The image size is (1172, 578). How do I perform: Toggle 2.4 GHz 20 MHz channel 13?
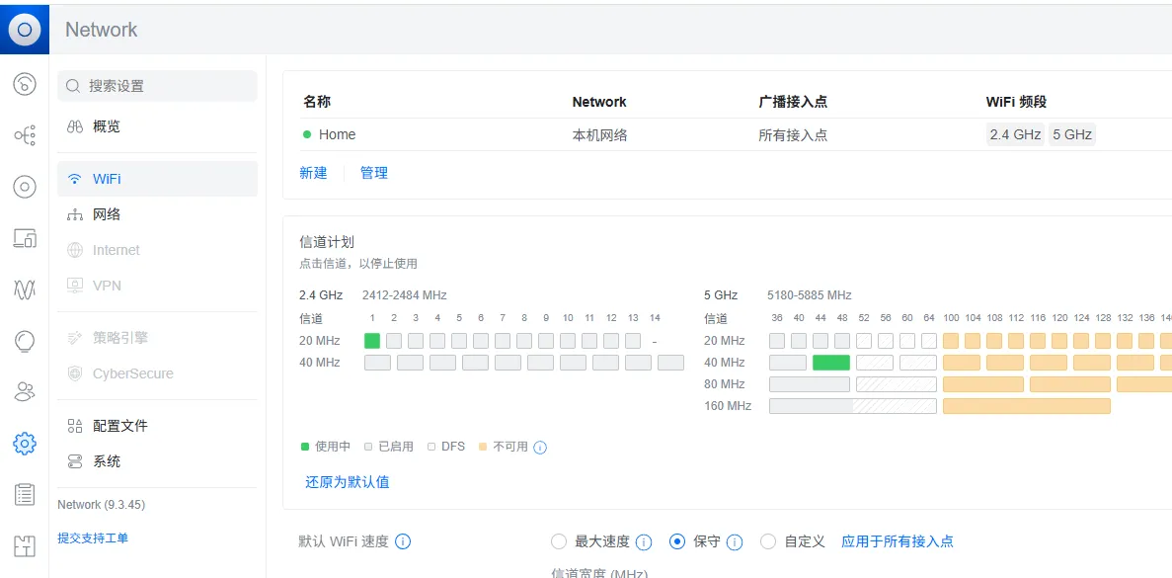[x=633, y=341]
